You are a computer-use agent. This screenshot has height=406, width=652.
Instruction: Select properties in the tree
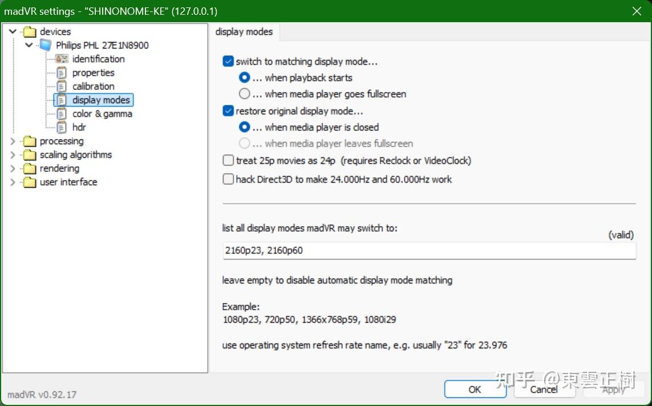click(x=93, y=73)
